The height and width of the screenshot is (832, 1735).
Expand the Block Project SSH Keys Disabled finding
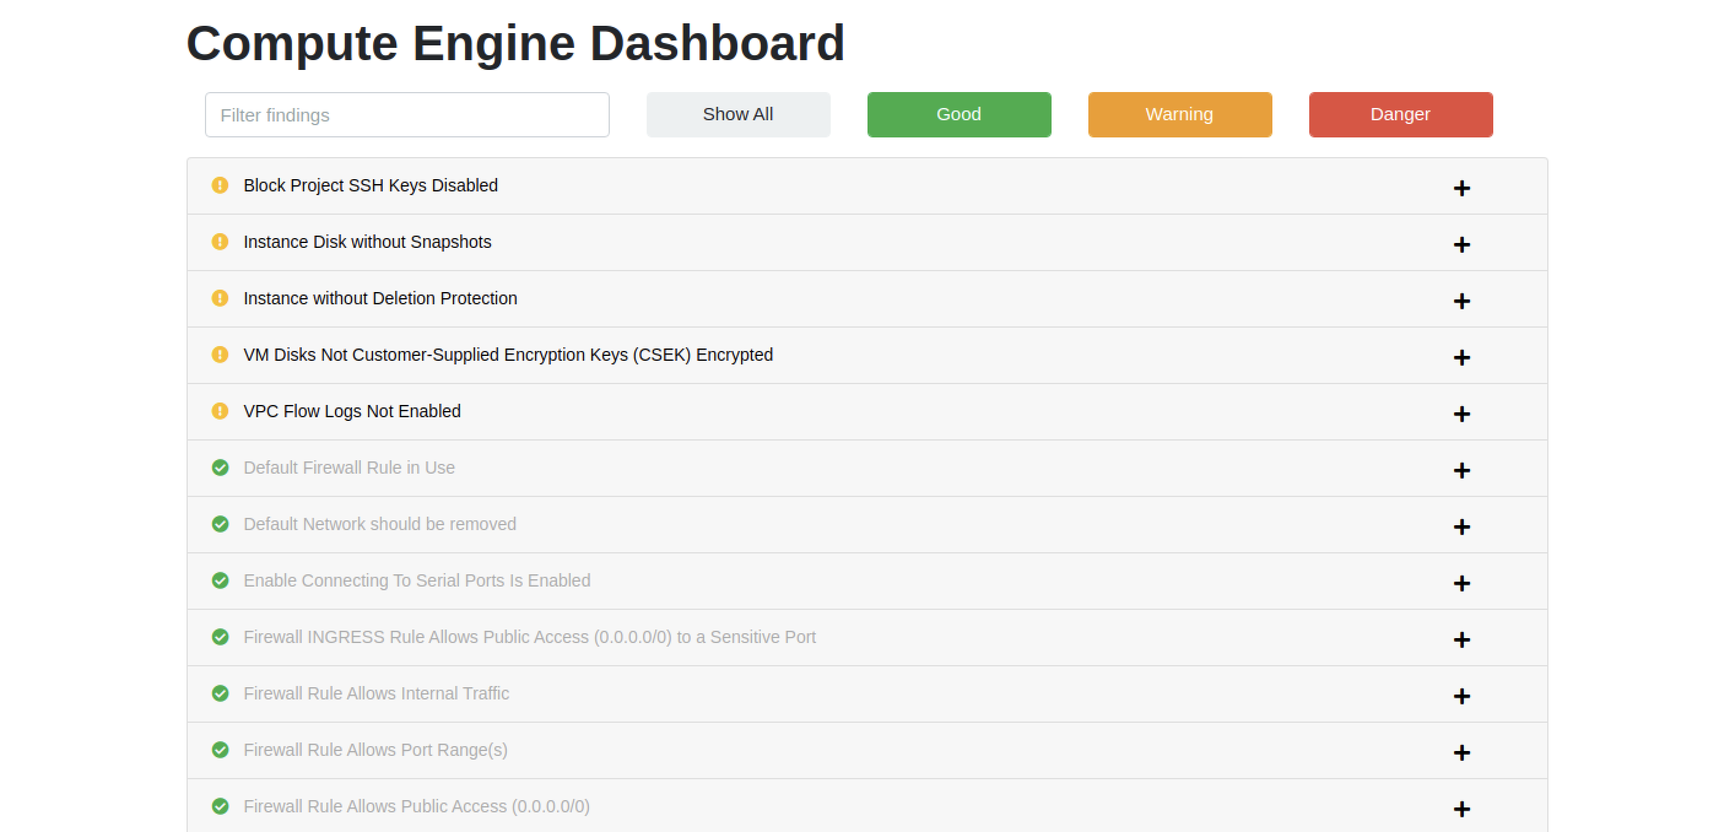[1461, 188]
